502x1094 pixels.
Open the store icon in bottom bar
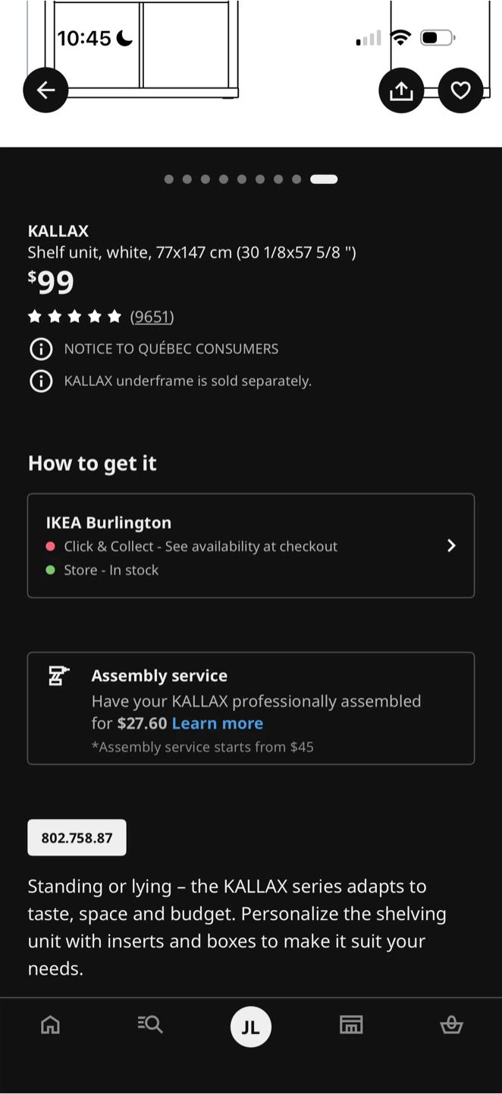click(351, 1026)
